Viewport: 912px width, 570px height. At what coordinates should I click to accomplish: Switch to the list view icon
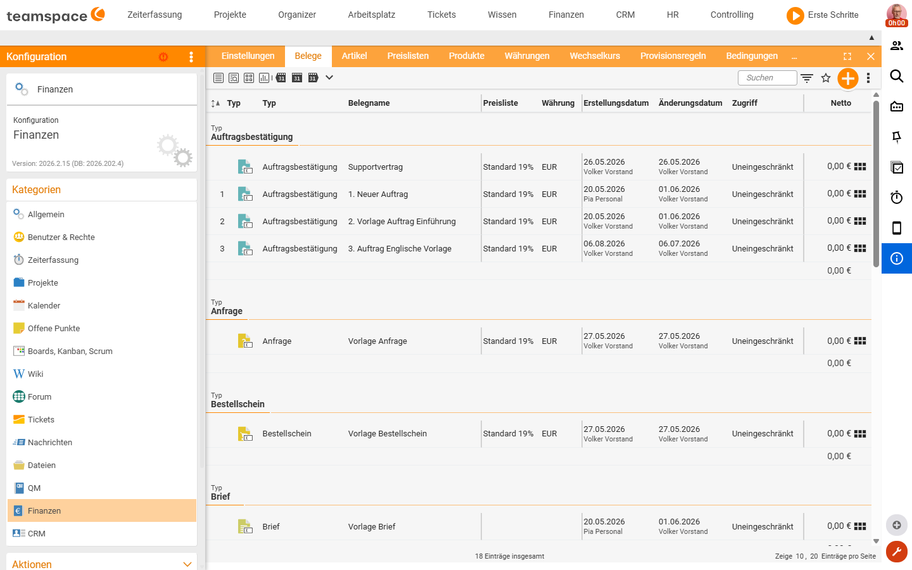(x=218, y=78)
